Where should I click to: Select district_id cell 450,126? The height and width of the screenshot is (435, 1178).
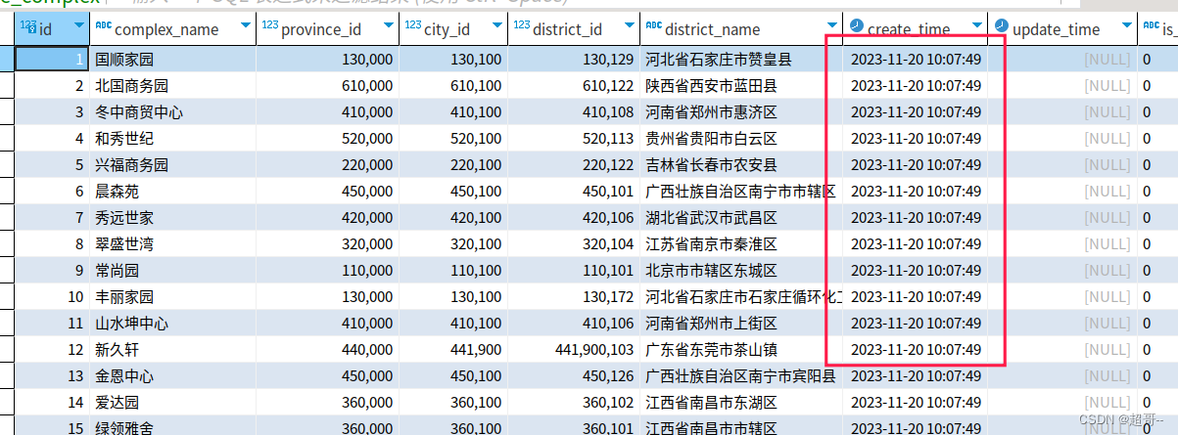[574, 376]
